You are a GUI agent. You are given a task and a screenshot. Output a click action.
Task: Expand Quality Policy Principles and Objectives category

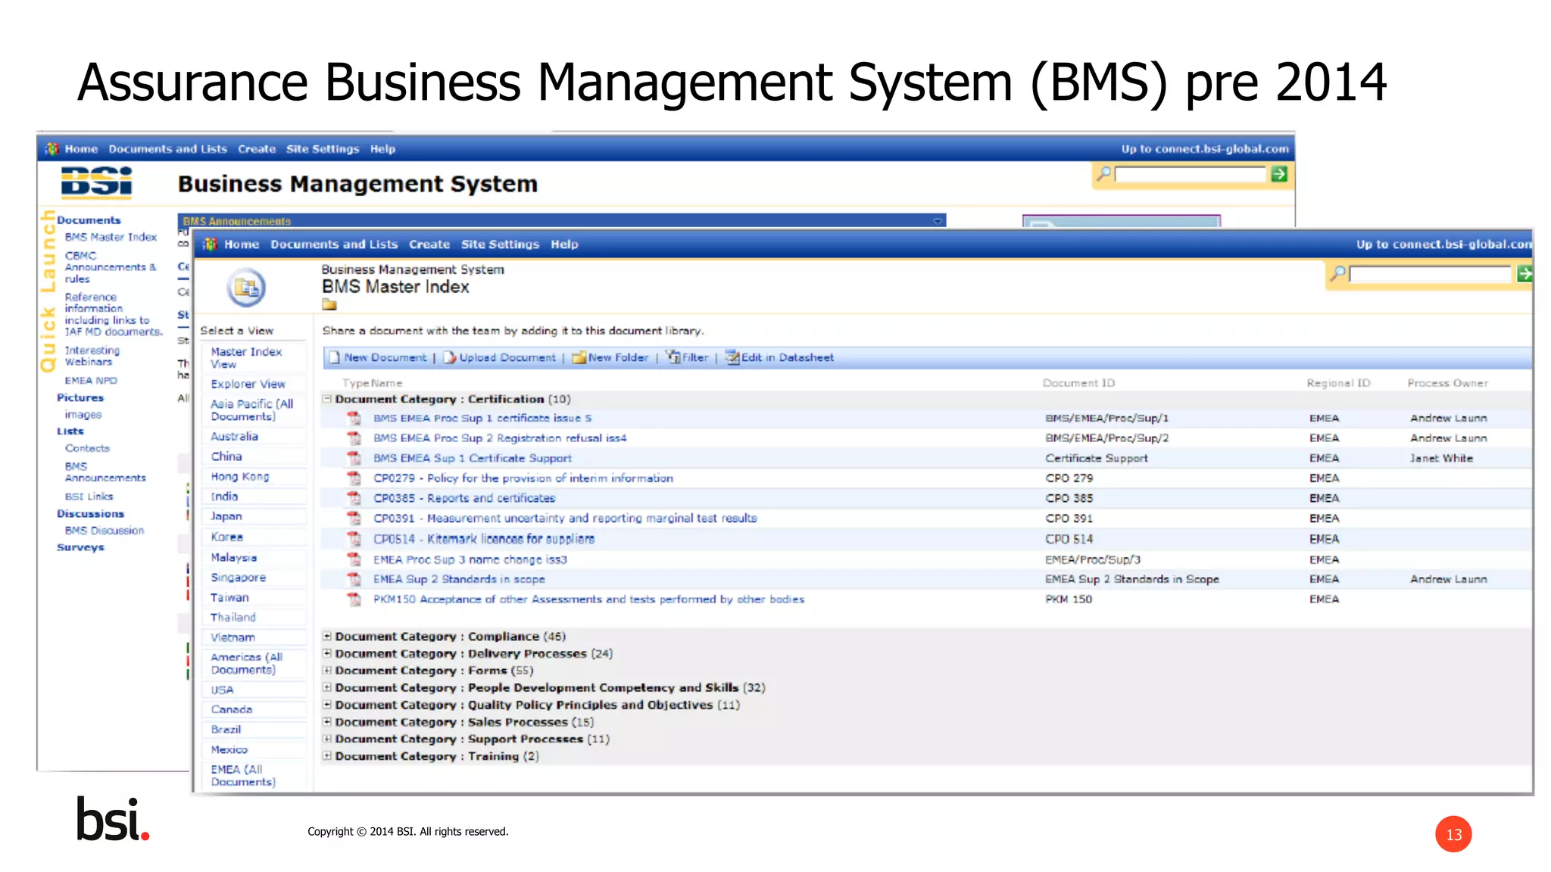[x=327, y=704]
